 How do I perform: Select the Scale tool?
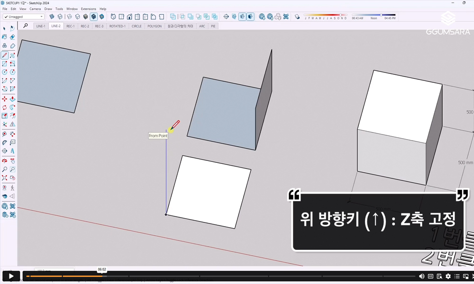[5, 115]
